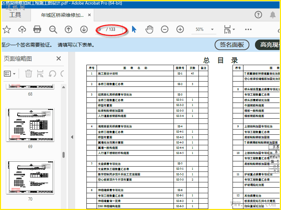
Task: Click the SI-4-5 table cell
Action: pyautogui.click(x=180, y=153)
